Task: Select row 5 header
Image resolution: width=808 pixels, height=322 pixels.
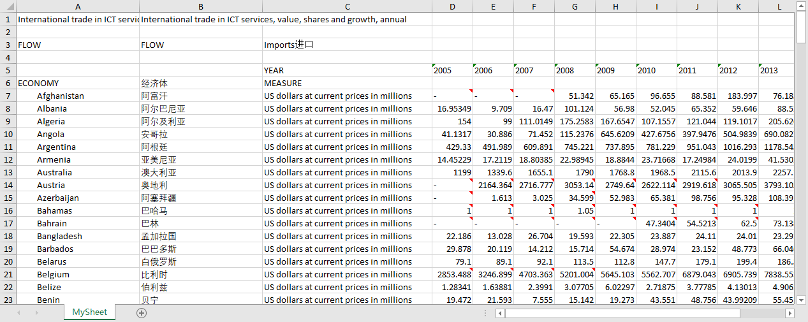Action: tap(8, 70)
